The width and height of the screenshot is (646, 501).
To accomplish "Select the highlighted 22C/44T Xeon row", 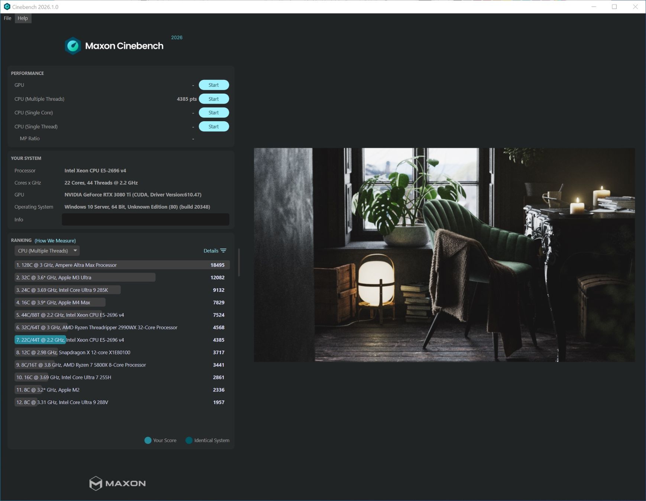I will coord(122,340).
